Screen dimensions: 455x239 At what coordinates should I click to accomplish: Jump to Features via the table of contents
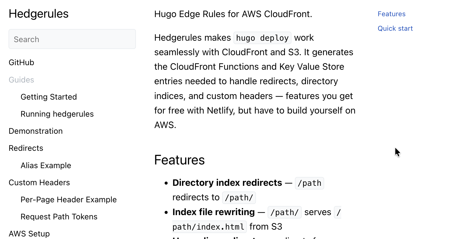pyautogui.click(x=391, y=14)
